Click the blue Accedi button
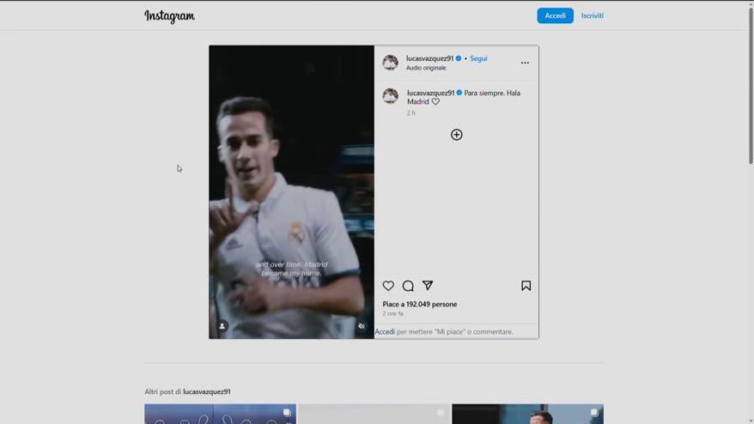This screenshot has height=424, width=754. 555,15
